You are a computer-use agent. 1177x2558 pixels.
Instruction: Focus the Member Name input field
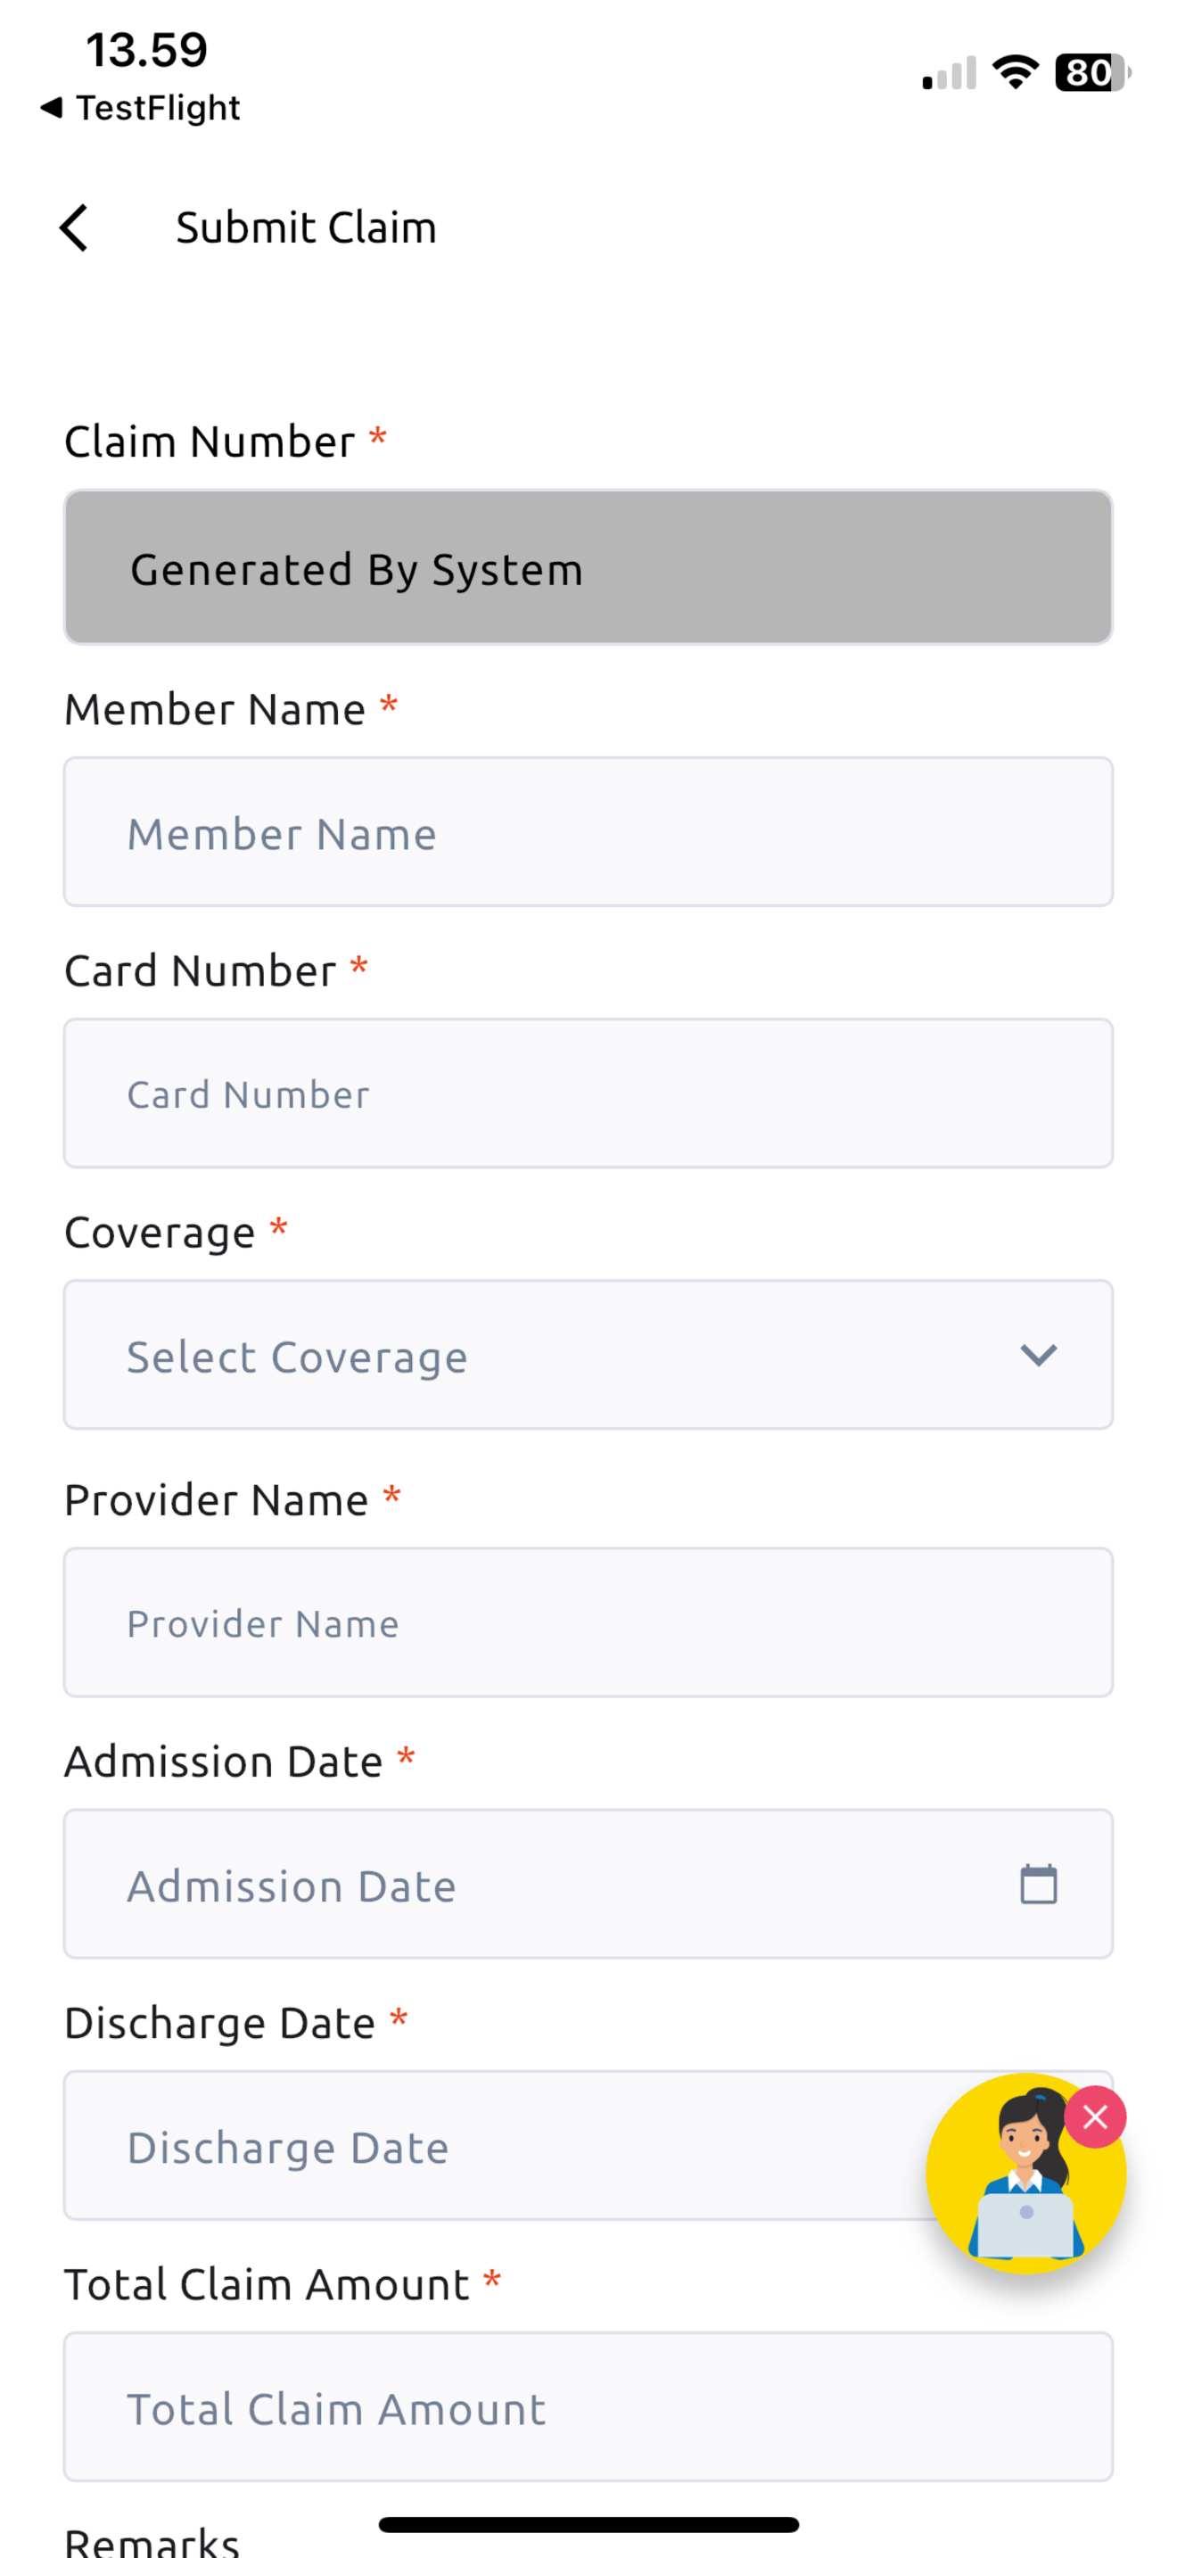[x=588, y=832]
